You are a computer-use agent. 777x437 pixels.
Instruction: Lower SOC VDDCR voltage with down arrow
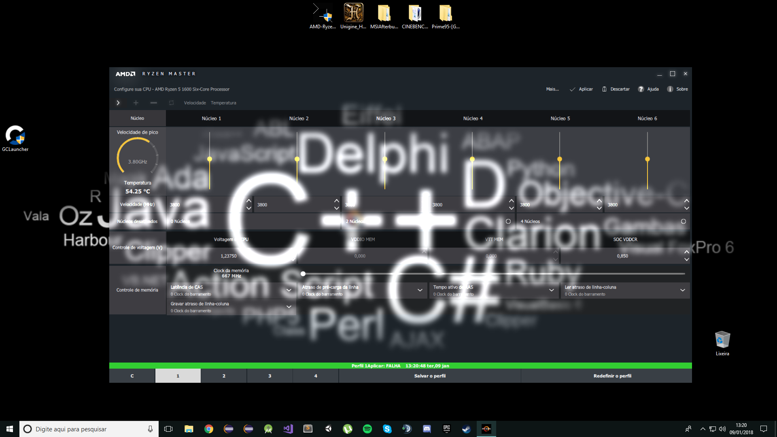(x=687, y=259)
